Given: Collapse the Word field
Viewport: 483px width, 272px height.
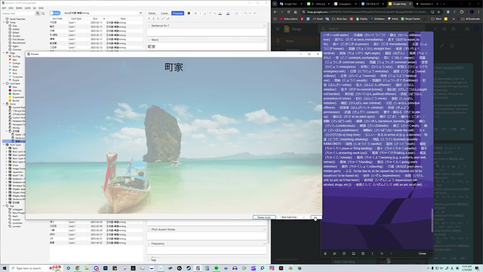Looking at the screenshot, I should click(149, 40).
